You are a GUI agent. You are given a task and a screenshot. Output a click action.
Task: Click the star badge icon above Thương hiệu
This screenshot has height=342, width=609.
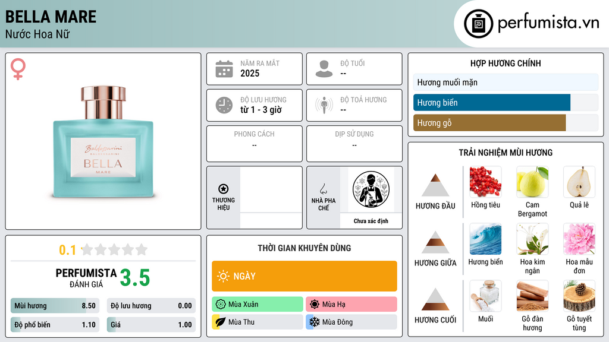224,189
